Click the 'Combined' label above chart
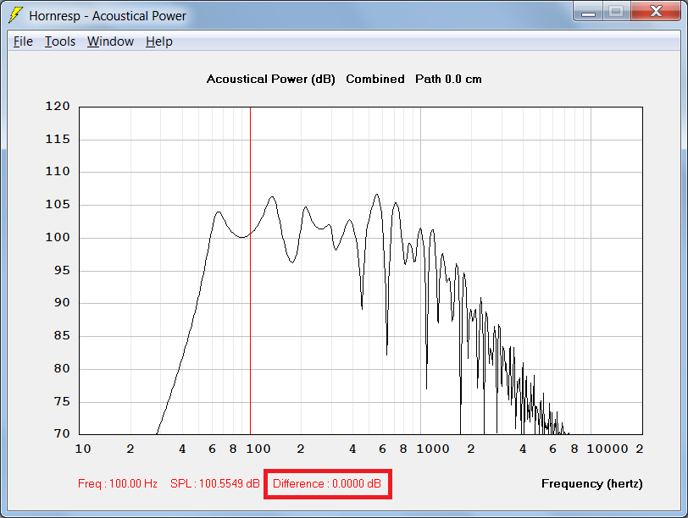688x518 pixels. point(375,80)
